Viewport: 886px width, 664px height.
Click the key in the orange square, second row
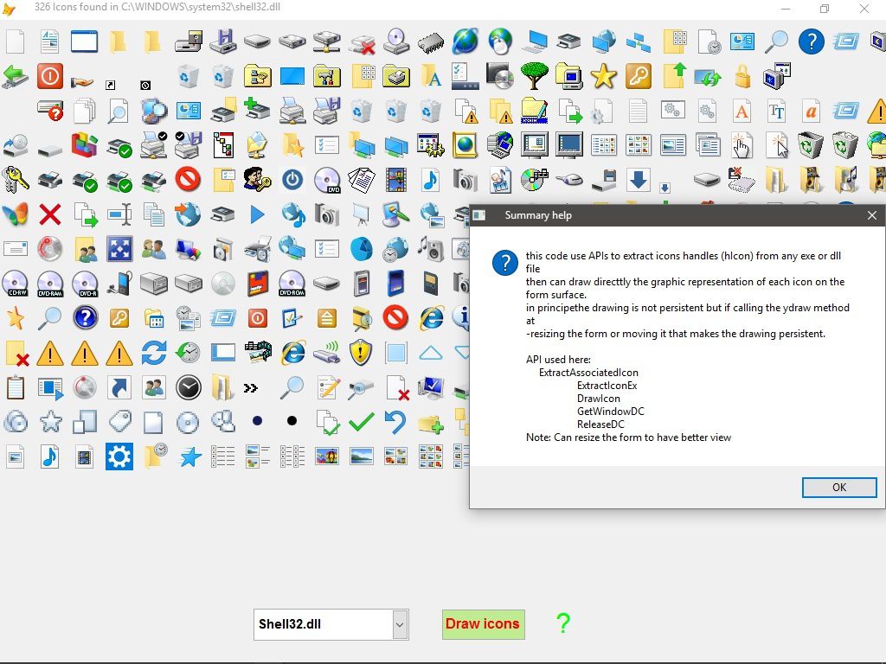(638, 76)
